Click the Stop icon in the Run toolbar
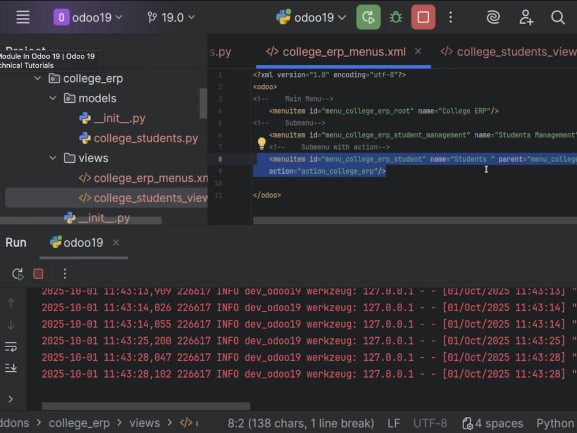 pos(38,274)
